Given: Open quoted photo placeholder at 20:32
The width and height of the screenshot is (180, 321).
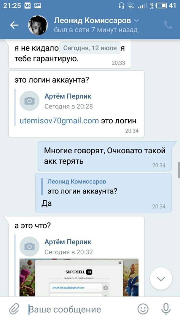Looking at the screenshot, I should [x=29, y=246].
